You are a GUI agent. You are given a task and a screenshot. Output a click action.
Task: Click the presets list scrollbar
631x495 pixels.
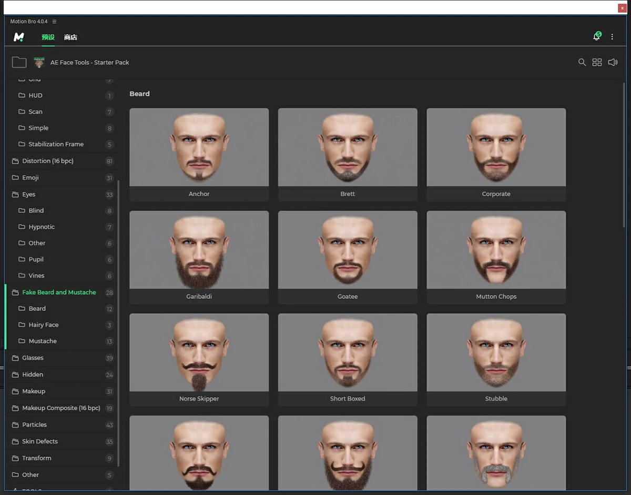point(624,155)
